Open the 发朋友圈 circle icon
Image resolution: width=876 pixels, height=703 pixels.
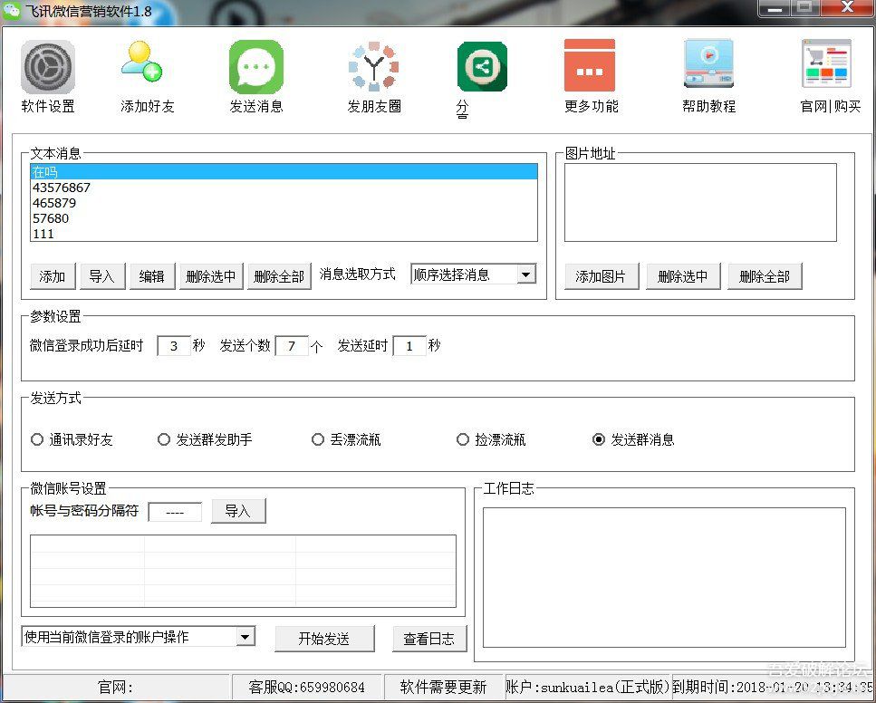[x=374, y=66]
